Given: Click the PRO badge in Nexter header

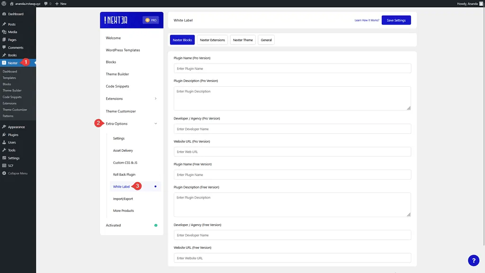Looking at the screenshot, I should tap(150, 20).
